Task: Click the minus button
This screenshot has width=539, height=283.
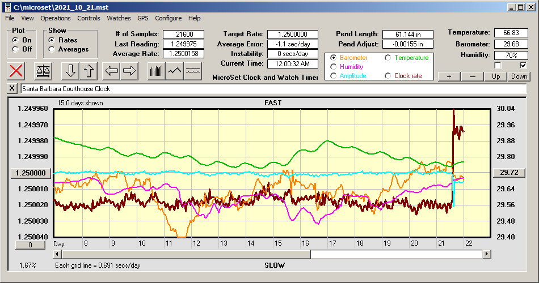Action: pos(472,76)
